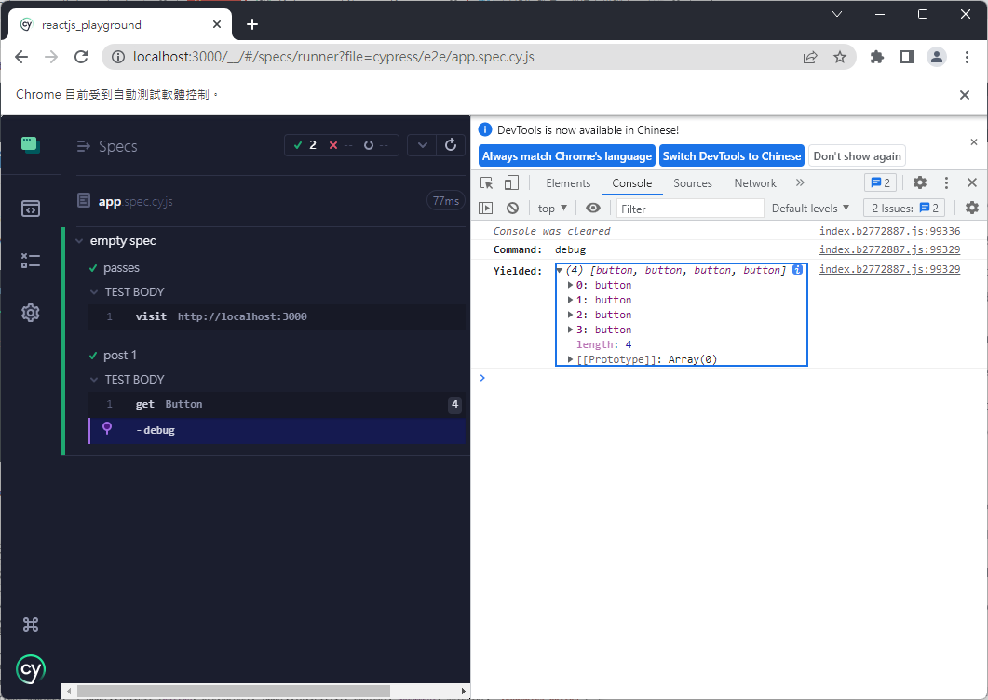The height and width of the screenshot is (700, 988).
Task: Click the Cypress rerun tests icon
Action: click(451, 145)
